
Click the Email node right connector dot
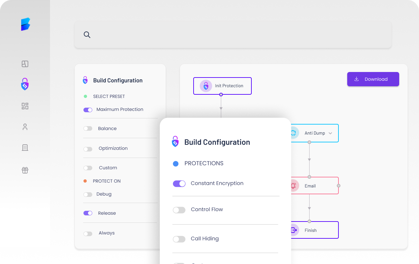tap(339, 186)
